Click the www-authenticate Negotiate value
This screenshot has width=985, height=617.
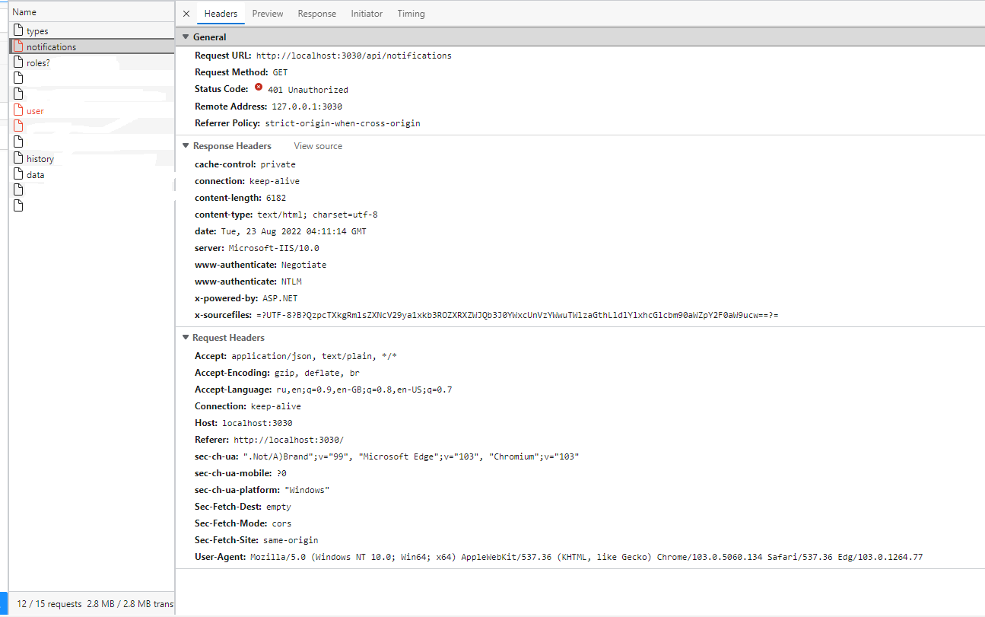pyautogui.click(x=303, y=265)
